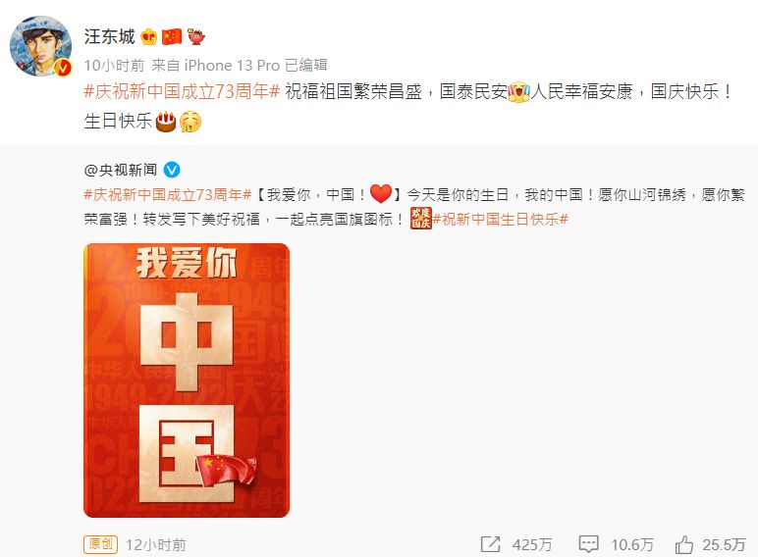Click the birthday cake emoji
The image size is (758, 557).
click(166, 122)
